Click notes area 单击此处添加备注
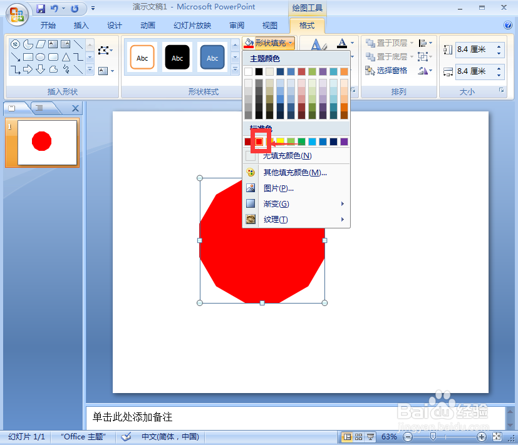The image size is (518, 445). (132, 417)
